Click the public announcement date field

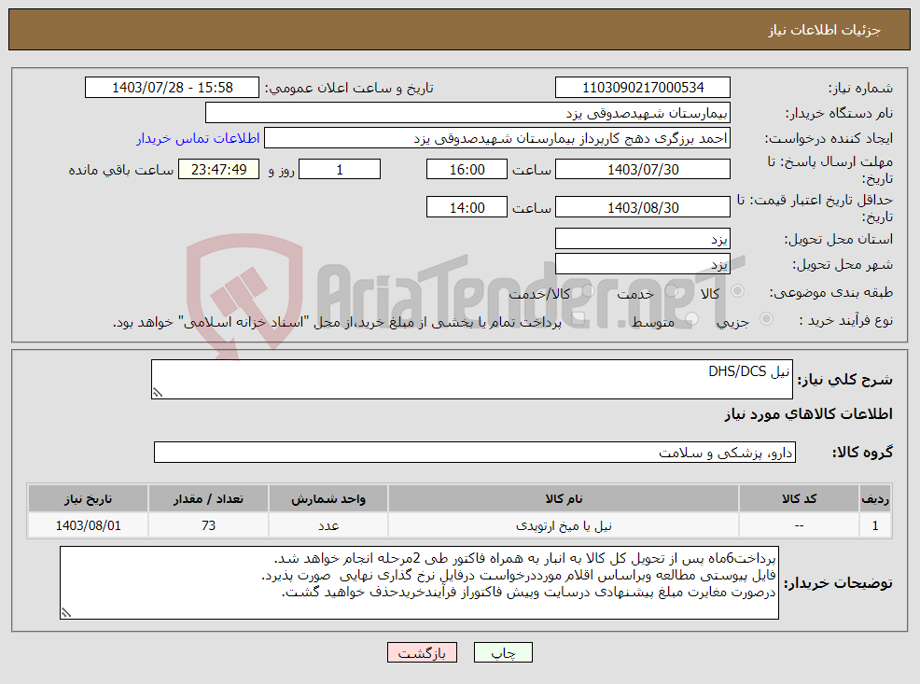click(172, 88)
